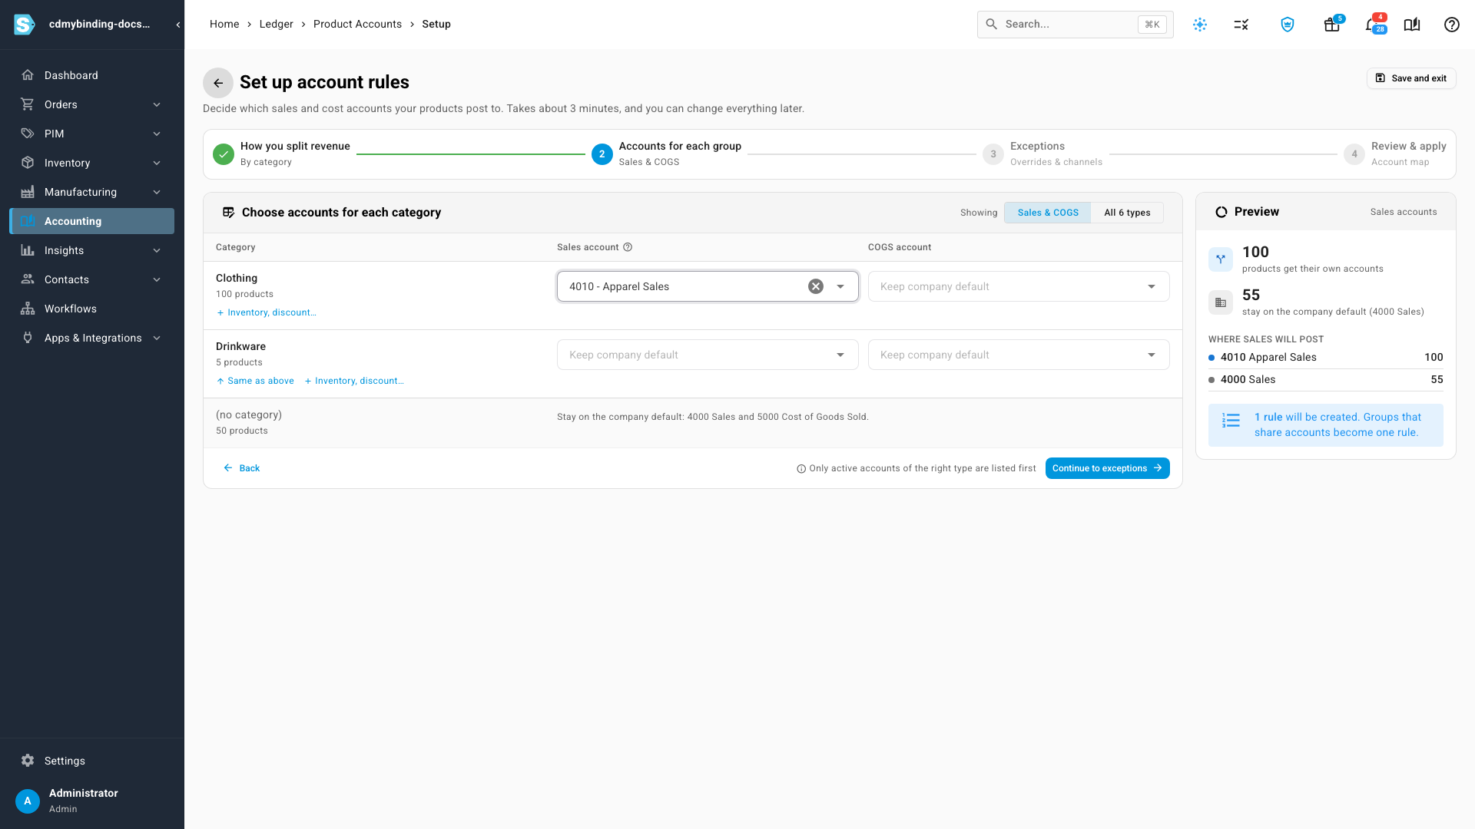Clear the 4010 - Apparel Sales selection
This screenshot has width=1475, height=829.
[816, 286]
